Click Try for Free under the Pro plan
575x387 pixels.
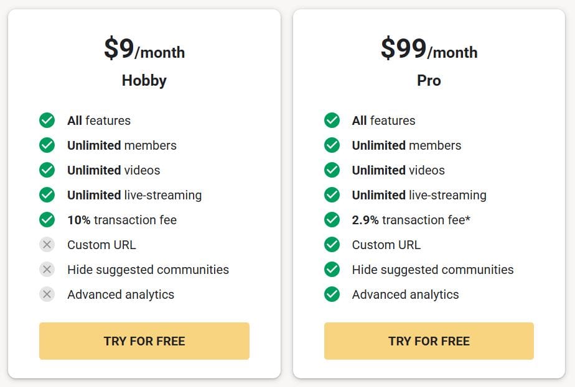(429, 341)
